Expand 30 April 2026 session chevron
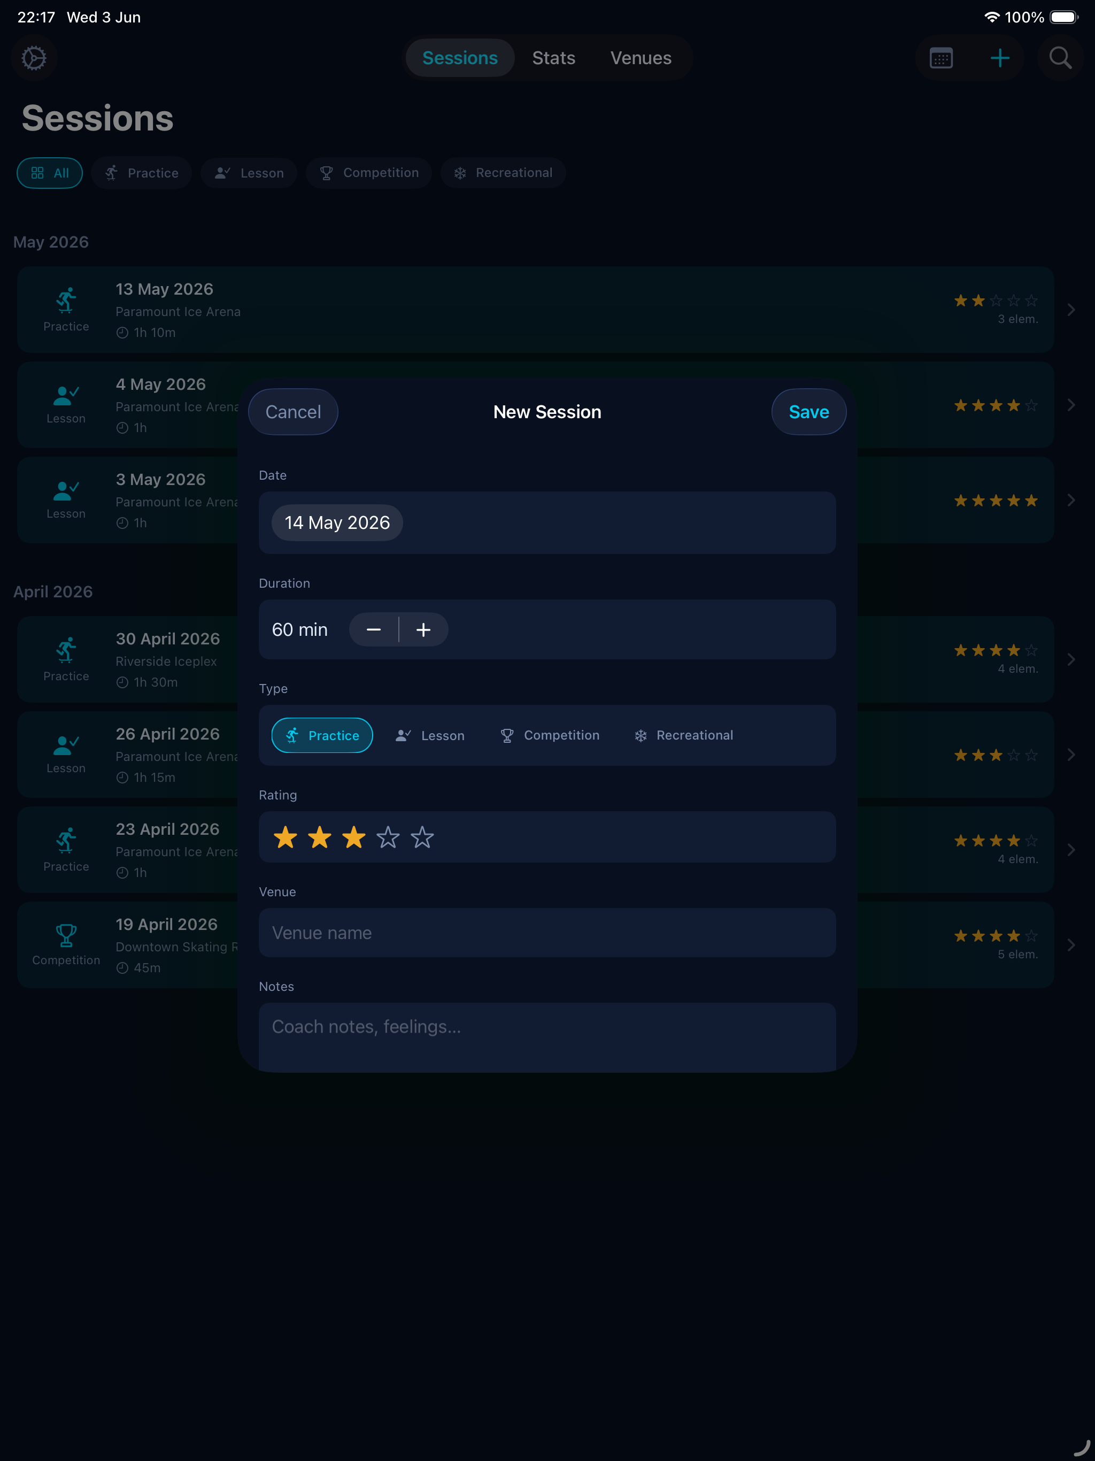Viewport: 1095px width, 1461px height. click(1071, 659)
